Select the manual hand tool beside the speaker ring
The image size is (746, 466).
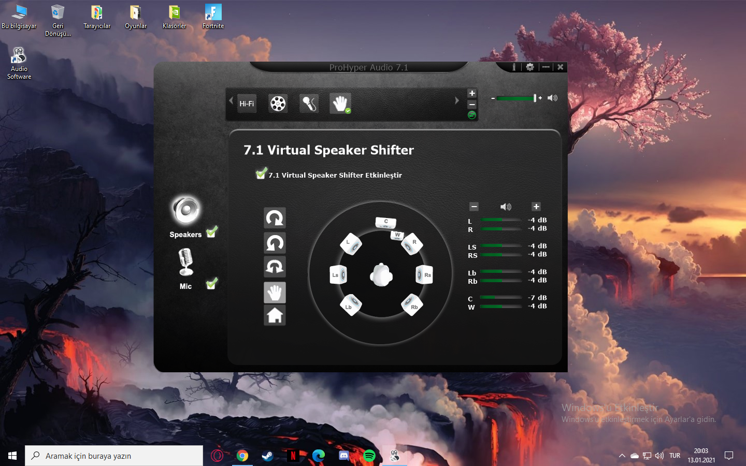[275, 293]
